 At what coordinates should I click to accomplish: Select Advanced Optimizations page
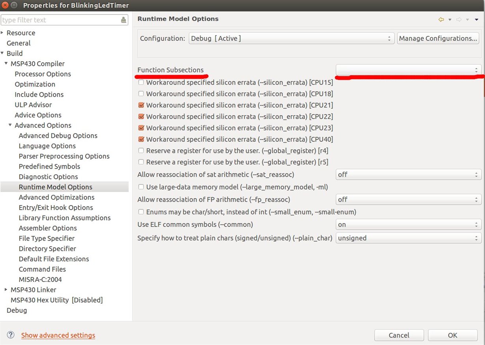point(57,197)
